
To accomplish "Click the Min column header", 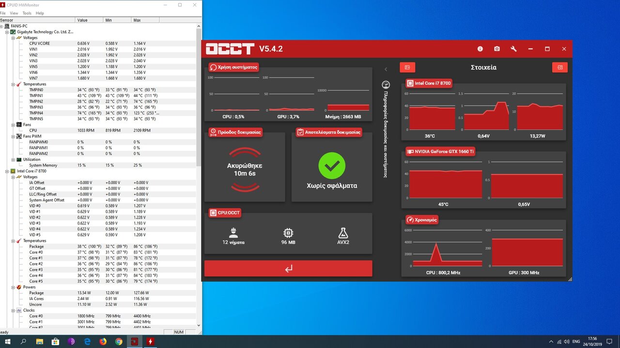I will pyautogui.click(x=117, y=20).
